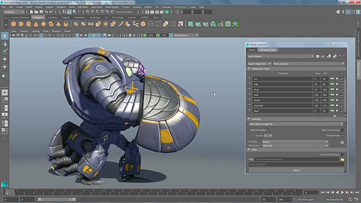This screenshot has height=203, width=361.
Task: Uncheck the walk clip export checkbox
Action: pos(341,84)
